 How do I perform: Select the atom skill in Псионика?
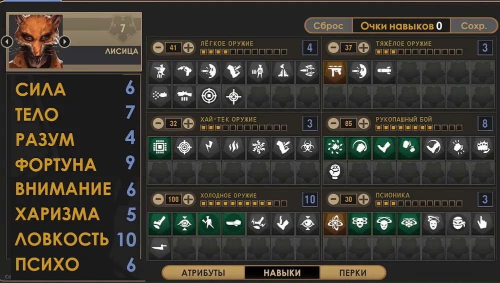coord(335,224)
